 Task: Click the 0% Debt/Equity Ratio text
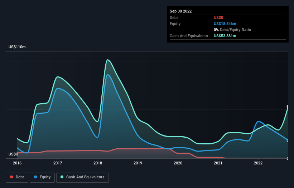(x=232, y=30)
